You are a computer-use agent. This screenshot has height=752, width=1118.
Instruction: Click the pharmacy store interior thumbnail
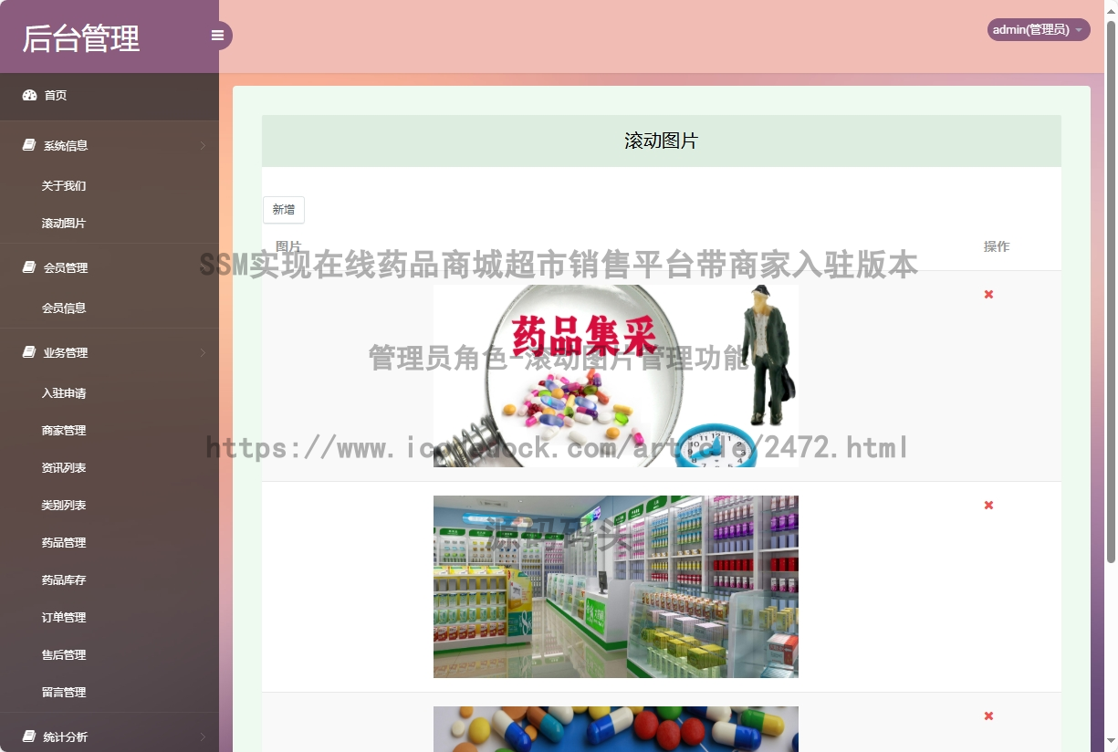click(x=616, y=587)
